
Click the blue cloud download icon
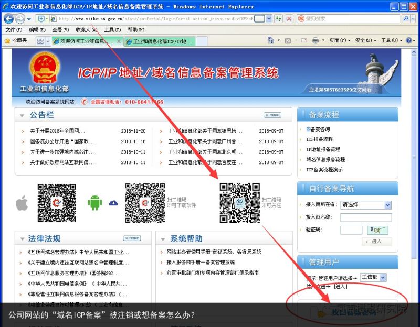pyautogui.click(x=113, y=203)
